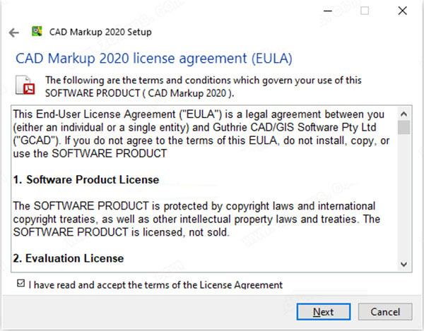Go back using the arrow icon
424x331 pixels.
pos(14,32)
